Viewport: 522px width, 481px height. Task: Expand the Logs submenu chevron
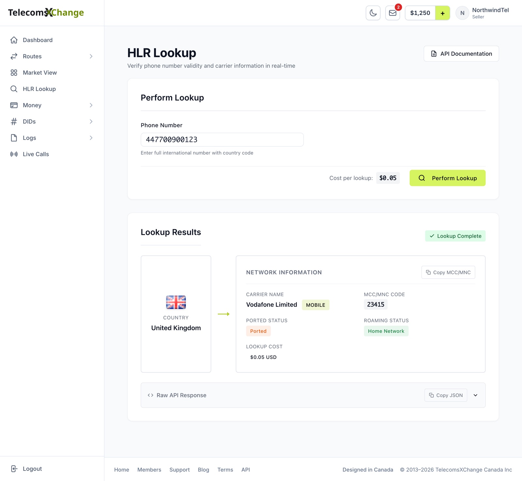coord(91,138)
